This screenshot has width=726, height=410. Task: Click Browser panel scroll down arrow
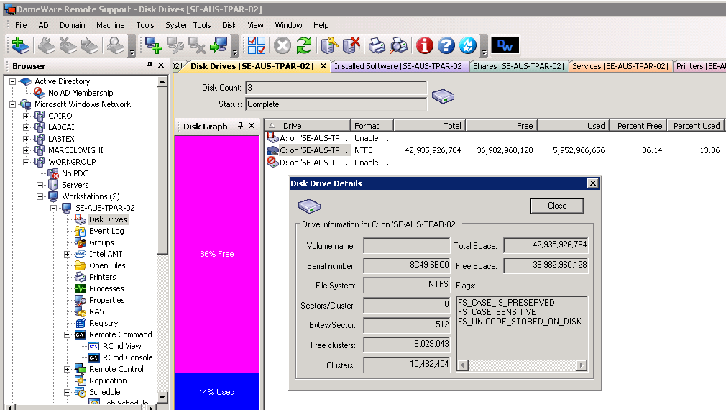pos(162,398)
